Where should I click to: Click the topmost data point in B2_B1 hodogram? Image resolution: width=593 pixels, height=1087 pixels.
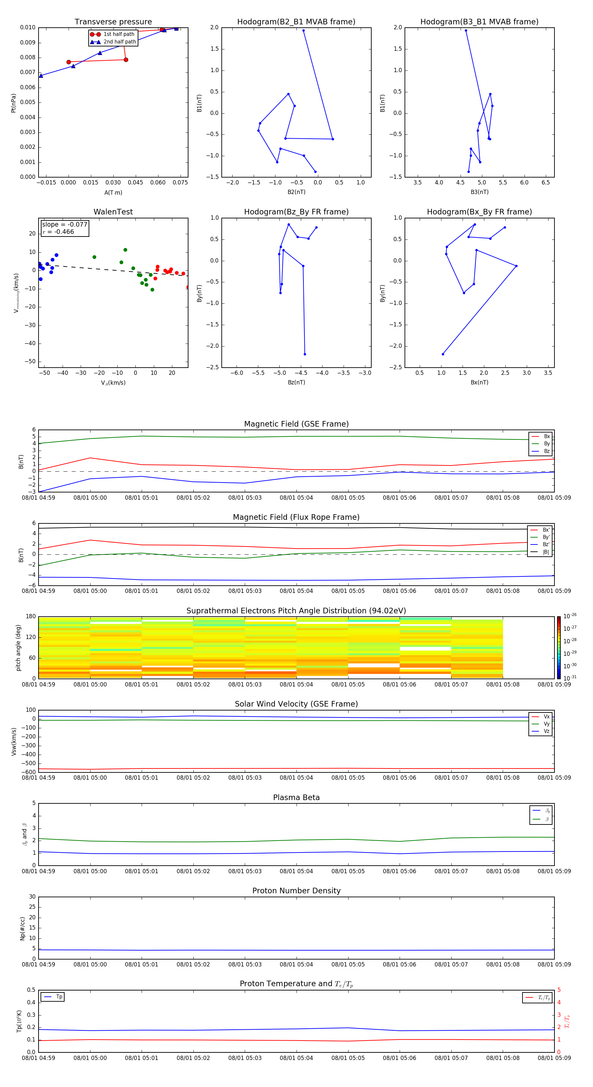point(303,30)
